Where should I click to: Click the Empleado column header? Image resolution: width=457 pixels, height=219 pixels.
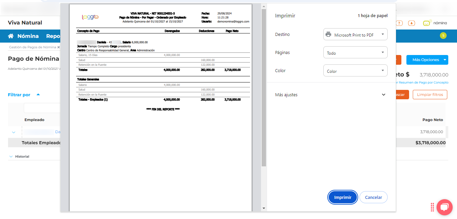pos(34,120)
